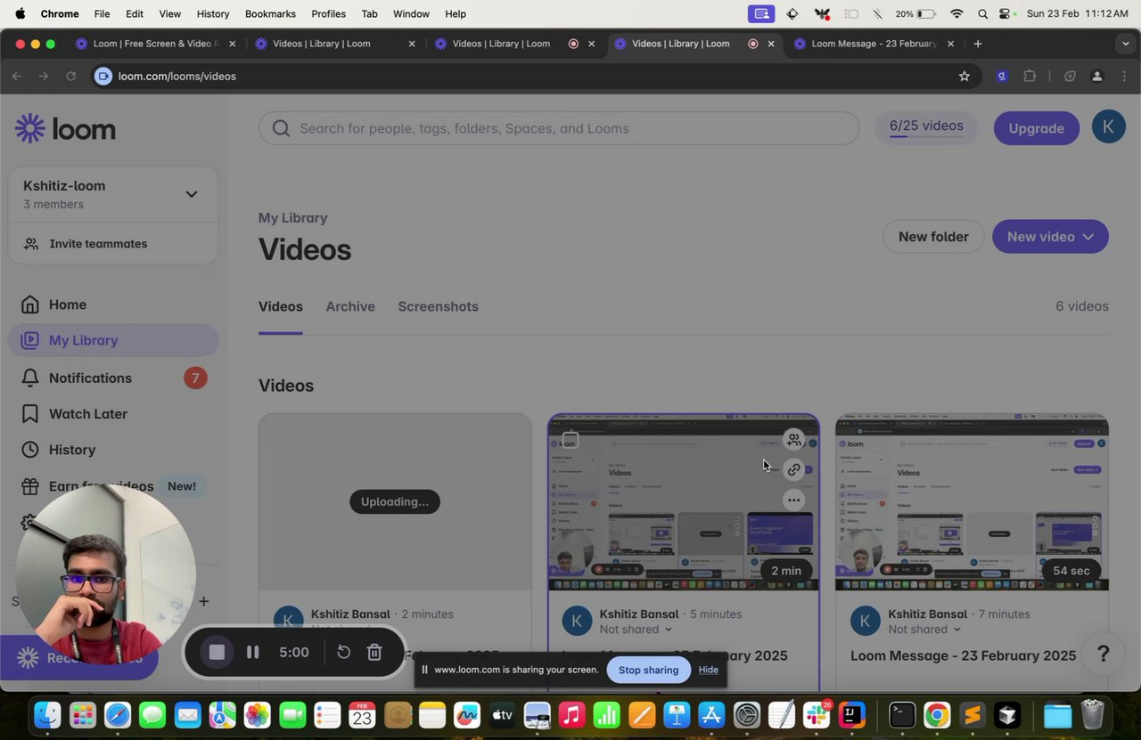Close the Loom Message - 23 February tab

coord(950,44)
